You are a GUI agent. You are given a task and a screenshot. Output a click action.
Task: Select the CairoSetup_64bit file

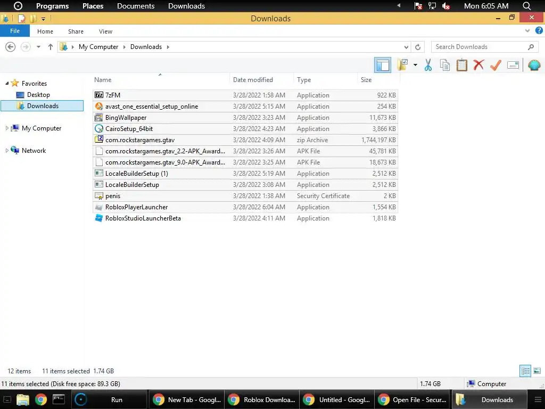(245, 129)
